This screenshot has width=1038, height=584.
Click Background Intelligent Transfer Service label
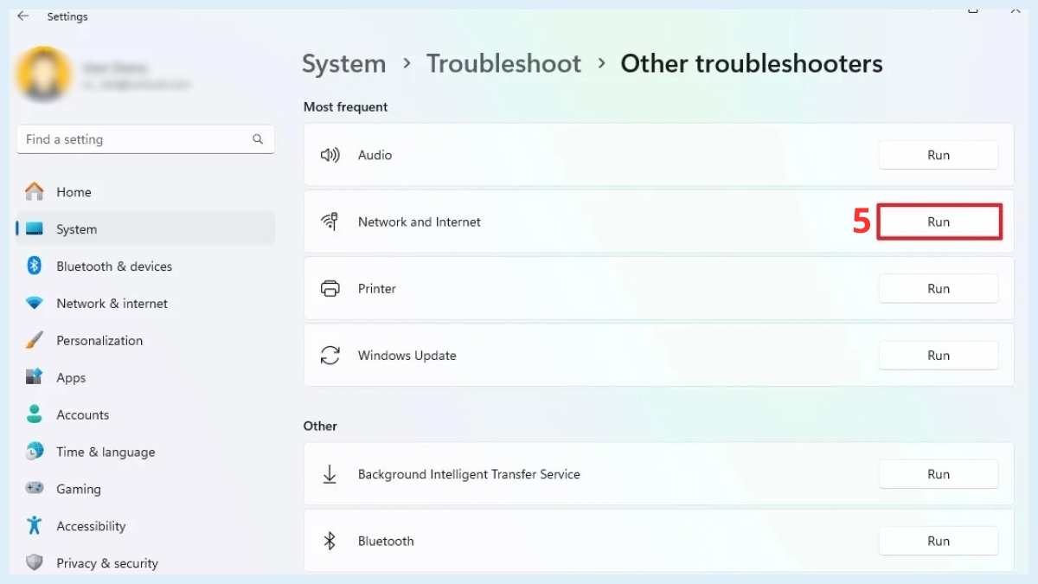[x=469, y=474]
